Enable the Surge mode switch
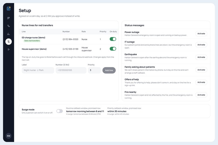Image resolution: width=218 pixels, height=145 pixels. point(60,111)
